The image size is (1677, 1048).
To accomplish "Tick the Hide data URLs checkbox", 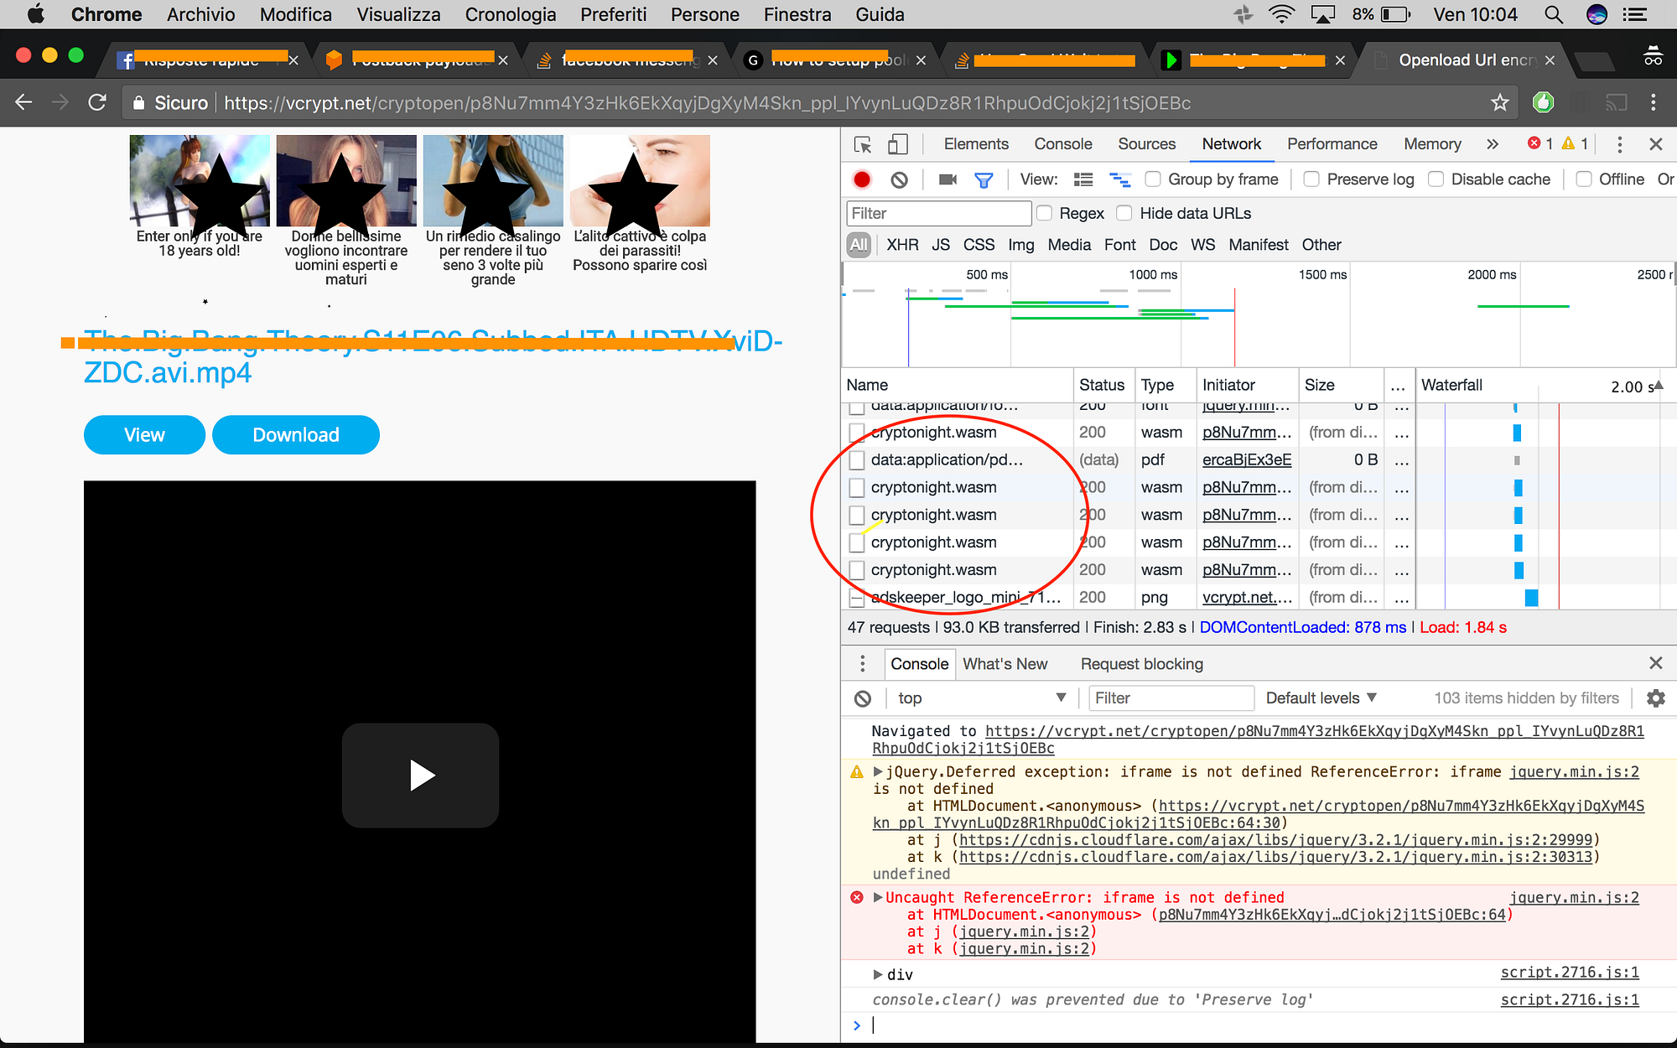I will [x=1124, y=214].
